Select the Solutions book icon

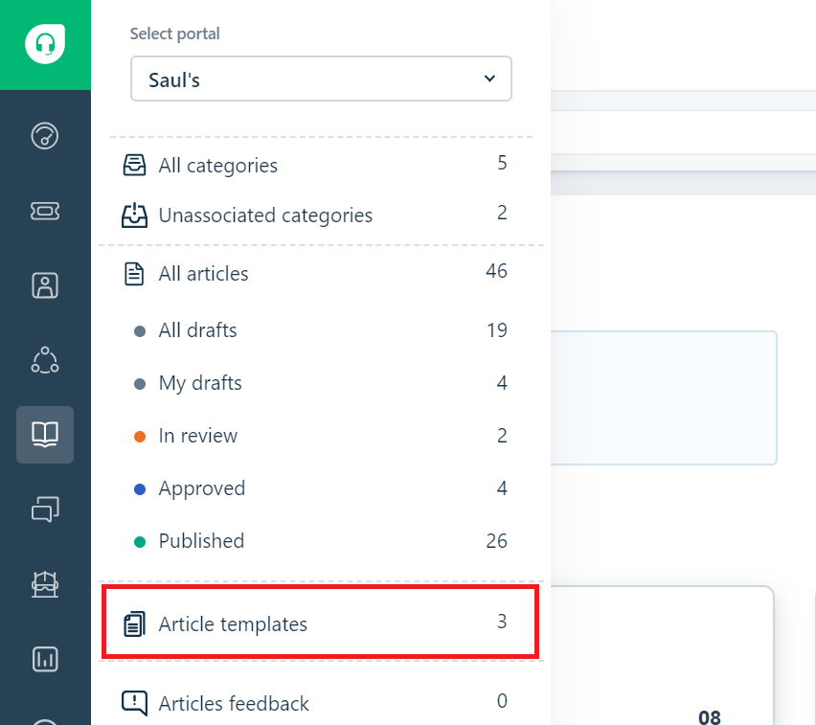[x=45, y=435]
